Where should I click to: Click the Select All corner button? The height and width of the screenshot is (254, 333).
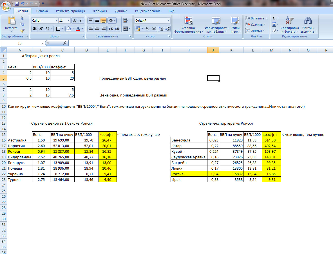point(4,50)
